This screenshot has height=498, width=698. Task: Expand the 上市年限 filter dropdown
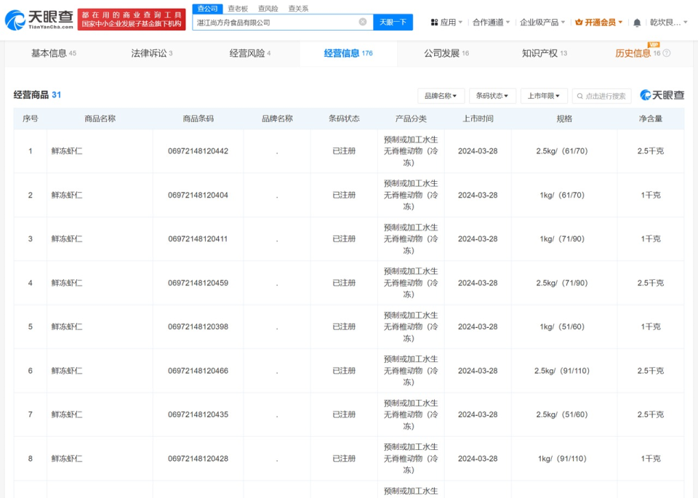coord(544,96)
